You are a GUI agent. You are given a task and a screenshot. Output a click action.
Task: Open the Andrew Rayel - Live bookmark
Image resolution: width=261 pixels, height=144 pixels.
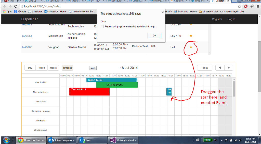tap(233, 12)
